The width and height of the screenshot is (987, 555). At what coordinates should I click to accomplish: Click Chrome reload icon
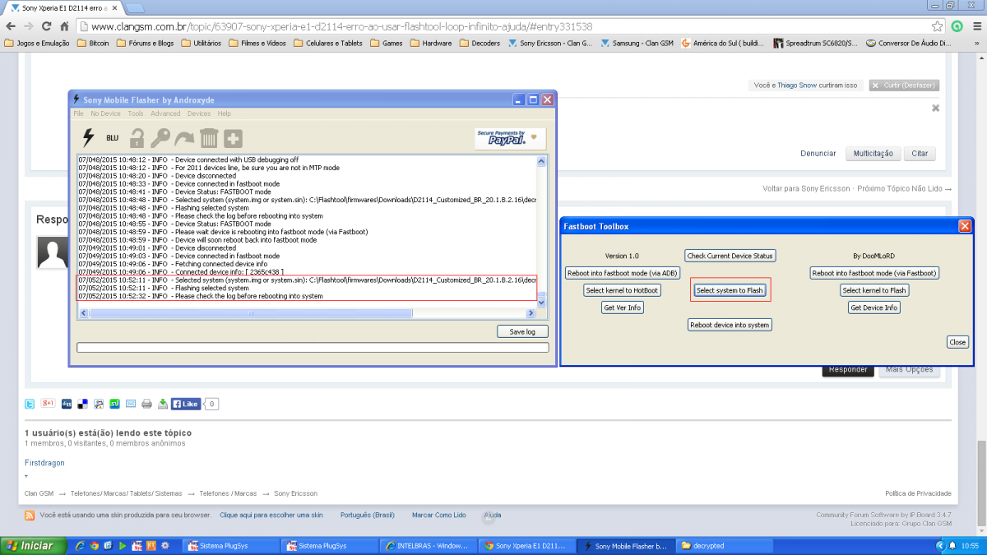pos(49,26)
